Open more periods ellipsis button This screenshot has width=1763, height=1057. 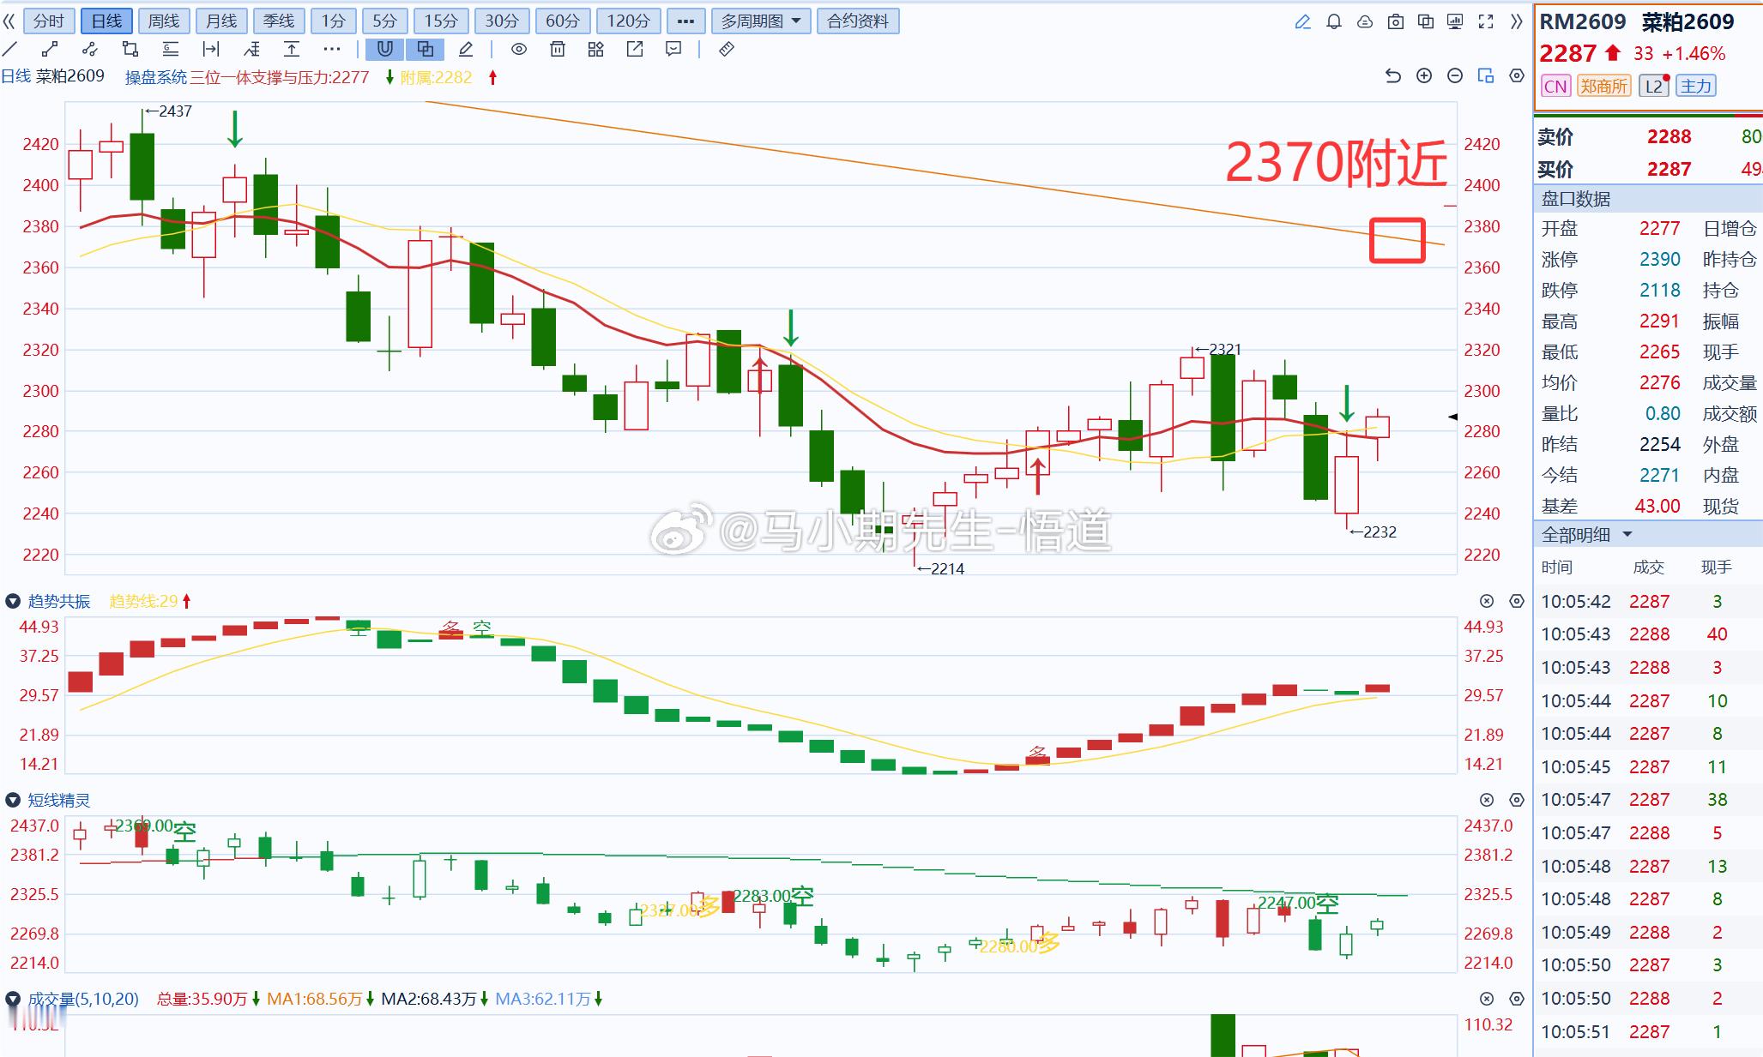pyautogui.click(x=685, y=21)
